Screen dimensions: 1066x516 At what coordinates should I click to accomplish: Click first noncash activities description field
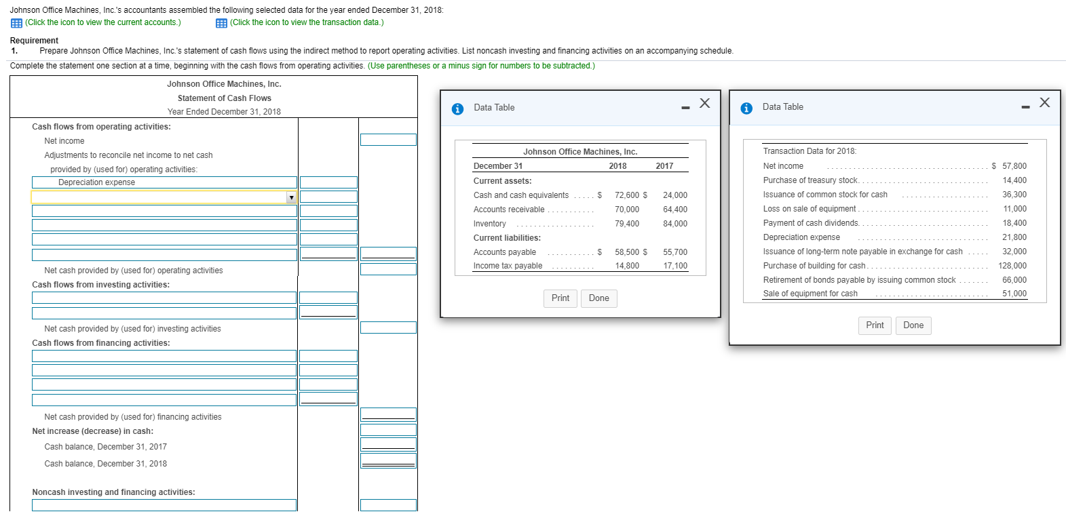click(x=164, y=505)
